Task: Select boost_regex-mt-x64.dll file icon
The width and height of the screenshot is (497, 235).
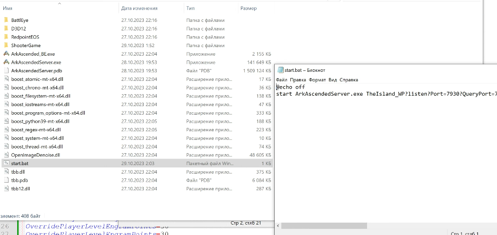Action: (6, 129)
